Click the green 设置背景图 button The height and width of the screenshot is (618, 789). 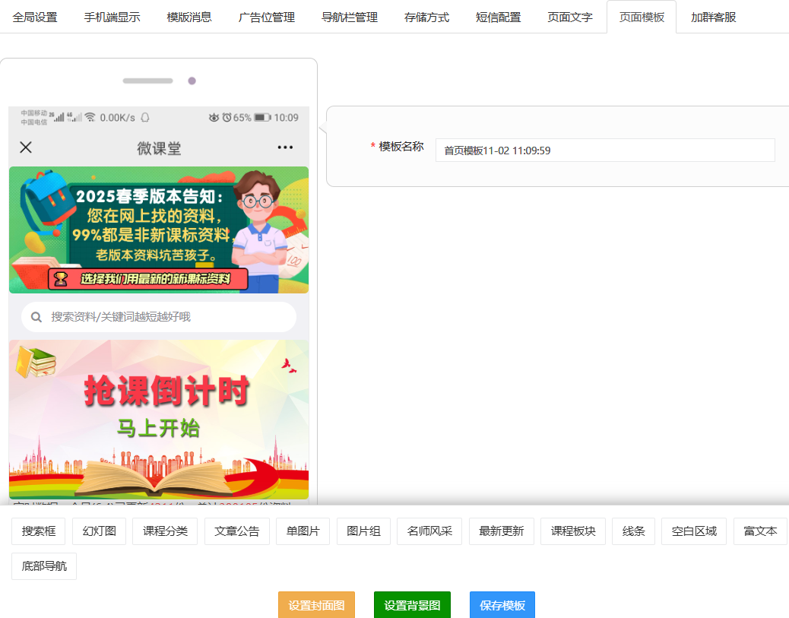(412, 605)
